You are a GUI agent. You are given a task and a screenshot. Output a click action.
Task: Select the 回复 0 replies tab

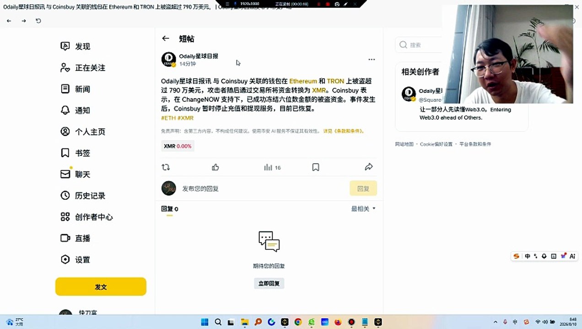(169, 209)
